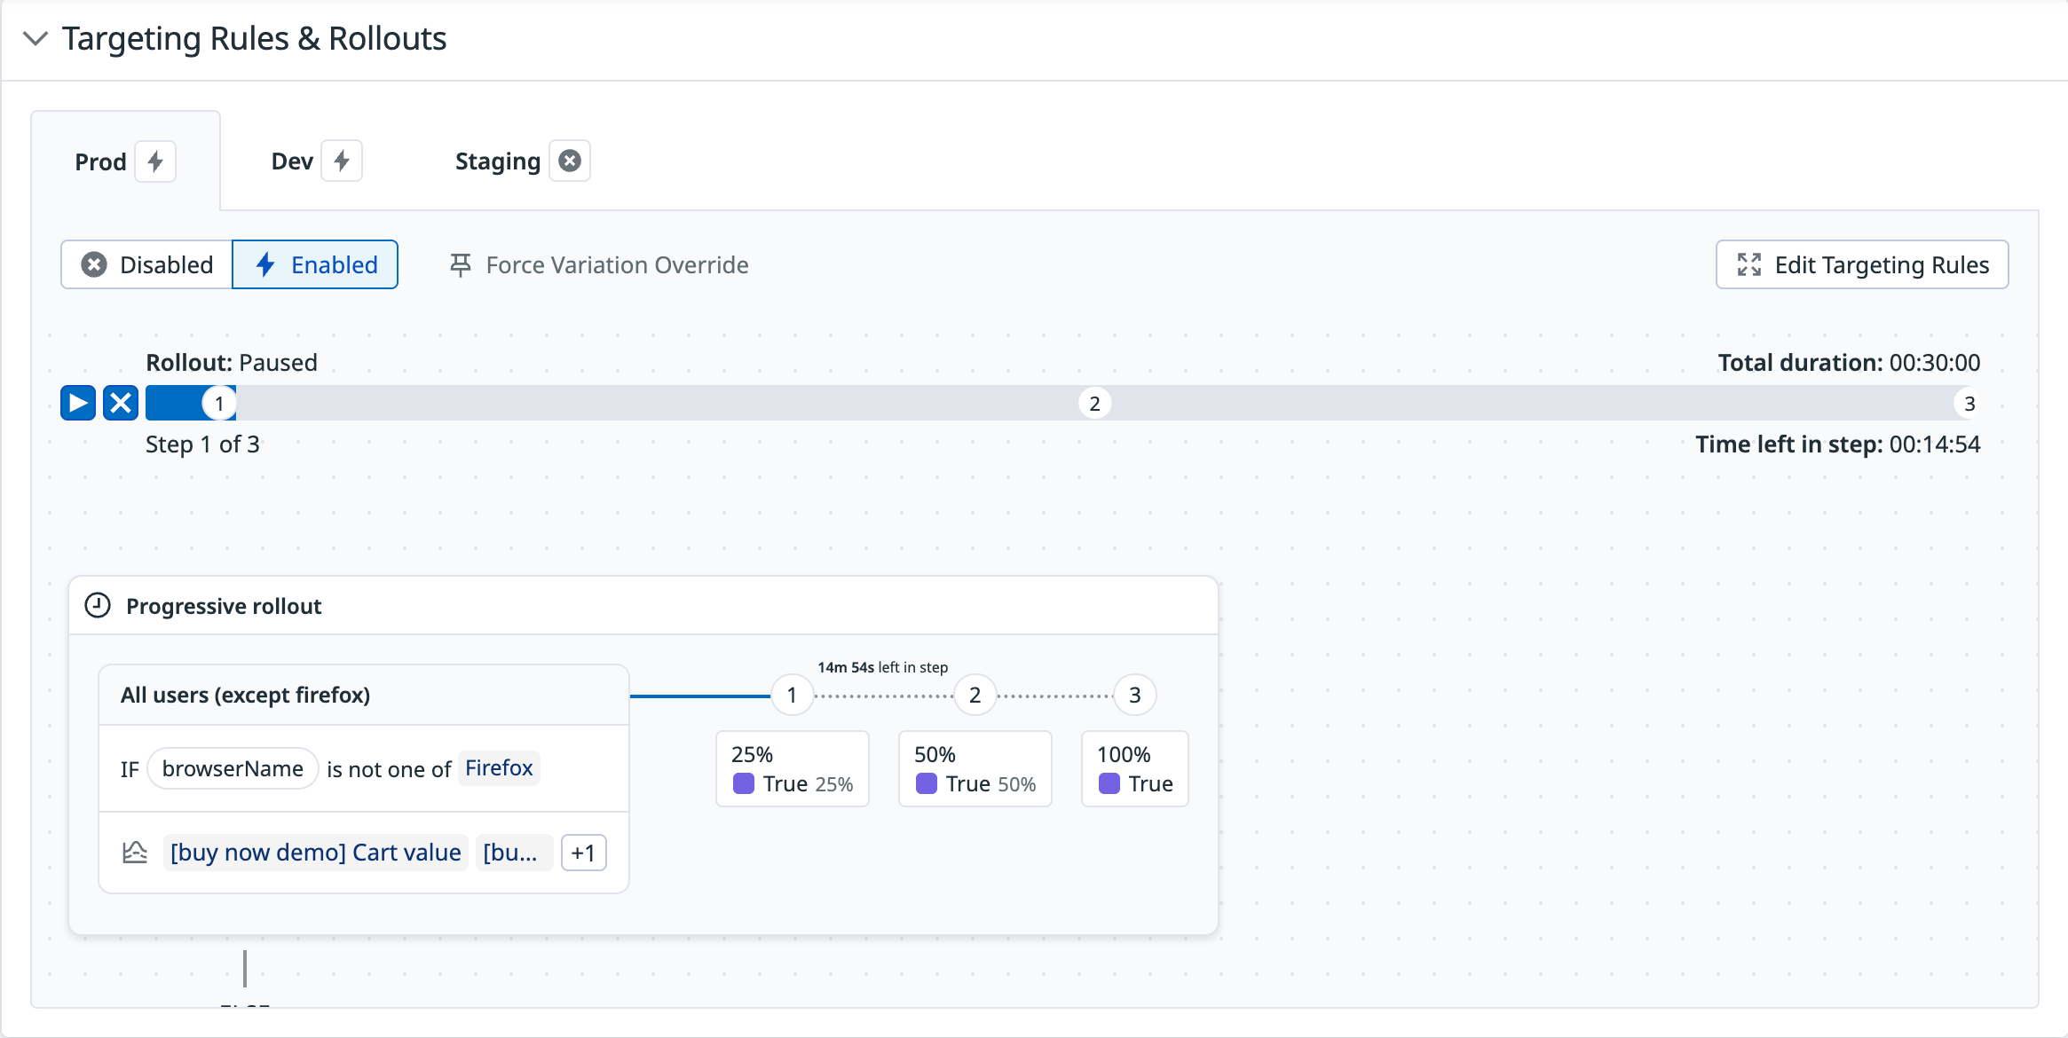Viewport: 2068px width, 1038px height.
Task: Click the lightning icon next to Dev
Action: [343, 161]
